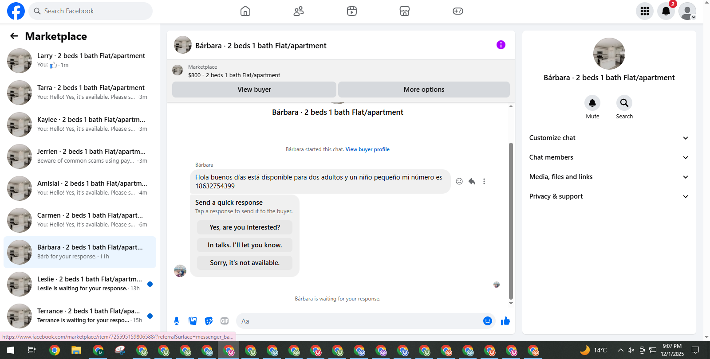The height and width of the screenshot is (359, 710).
Task: Open the Video/Watch icon in top navigation
Action: point(352,11)
